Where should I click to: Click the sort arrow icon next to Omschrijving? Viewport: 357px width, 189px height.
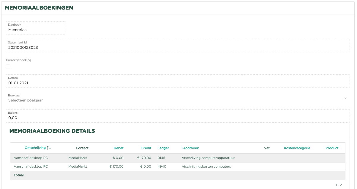point(49,148)
